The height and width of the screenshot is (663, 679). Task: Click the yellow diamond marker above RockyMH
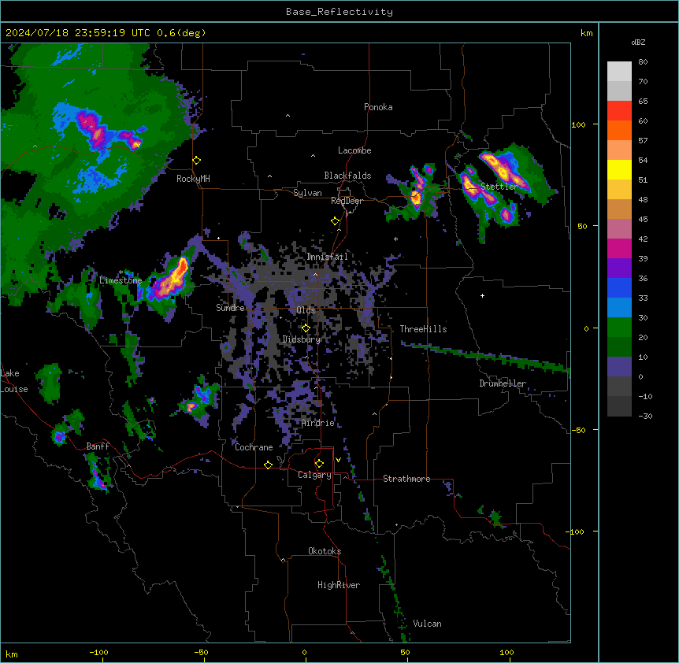point(197,161)
